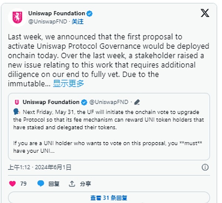This screenshot has width=222, height=203.
Task: Click the blue verified badge beside Uniswap Foundation
Action: pyautogui.click(x=90, y=14)
